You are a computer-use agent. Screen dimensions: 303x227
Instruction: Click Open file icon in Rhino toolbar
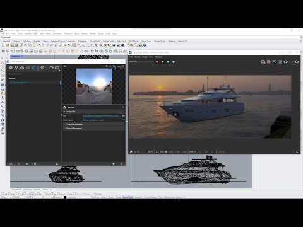click(8, 45)
